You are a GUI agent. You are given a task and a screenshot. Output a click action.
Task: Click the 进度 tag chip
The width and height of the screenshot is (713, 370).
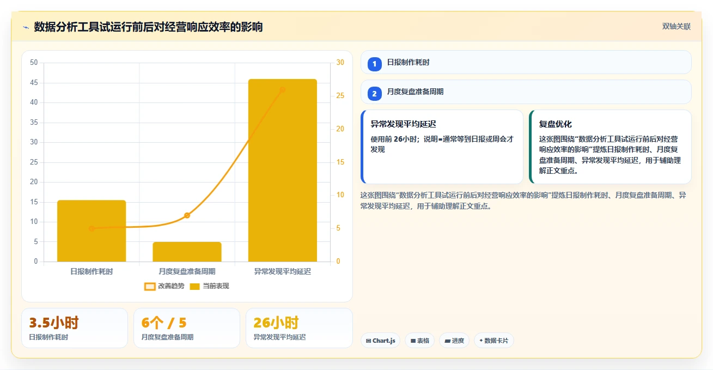pyautogui.click(x=454, y=341)
